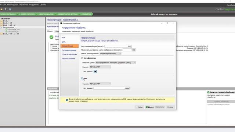Select Block_1 in the project tree
This screenshot has height=132, width=235.
(x=6, y=21)
